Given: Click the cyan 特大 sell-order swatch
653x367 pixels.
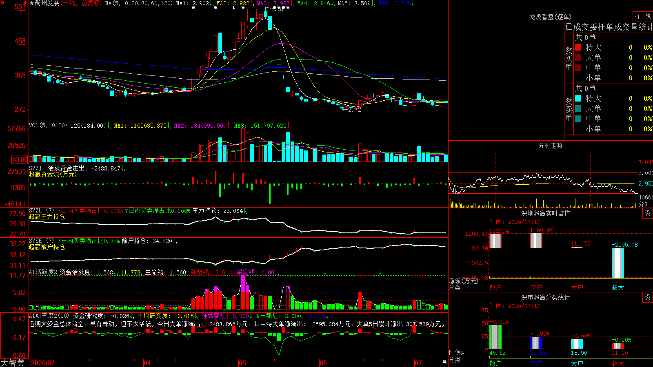Looking at the screenshot, I should pos(578,98).
